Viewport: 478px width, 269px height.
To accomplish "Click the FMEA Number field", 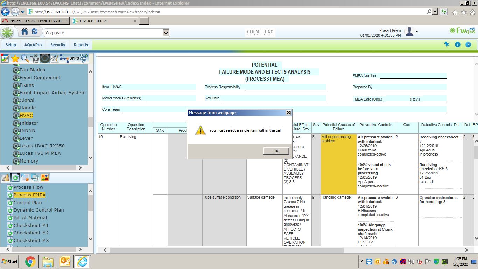I will [x=413, y=76].
